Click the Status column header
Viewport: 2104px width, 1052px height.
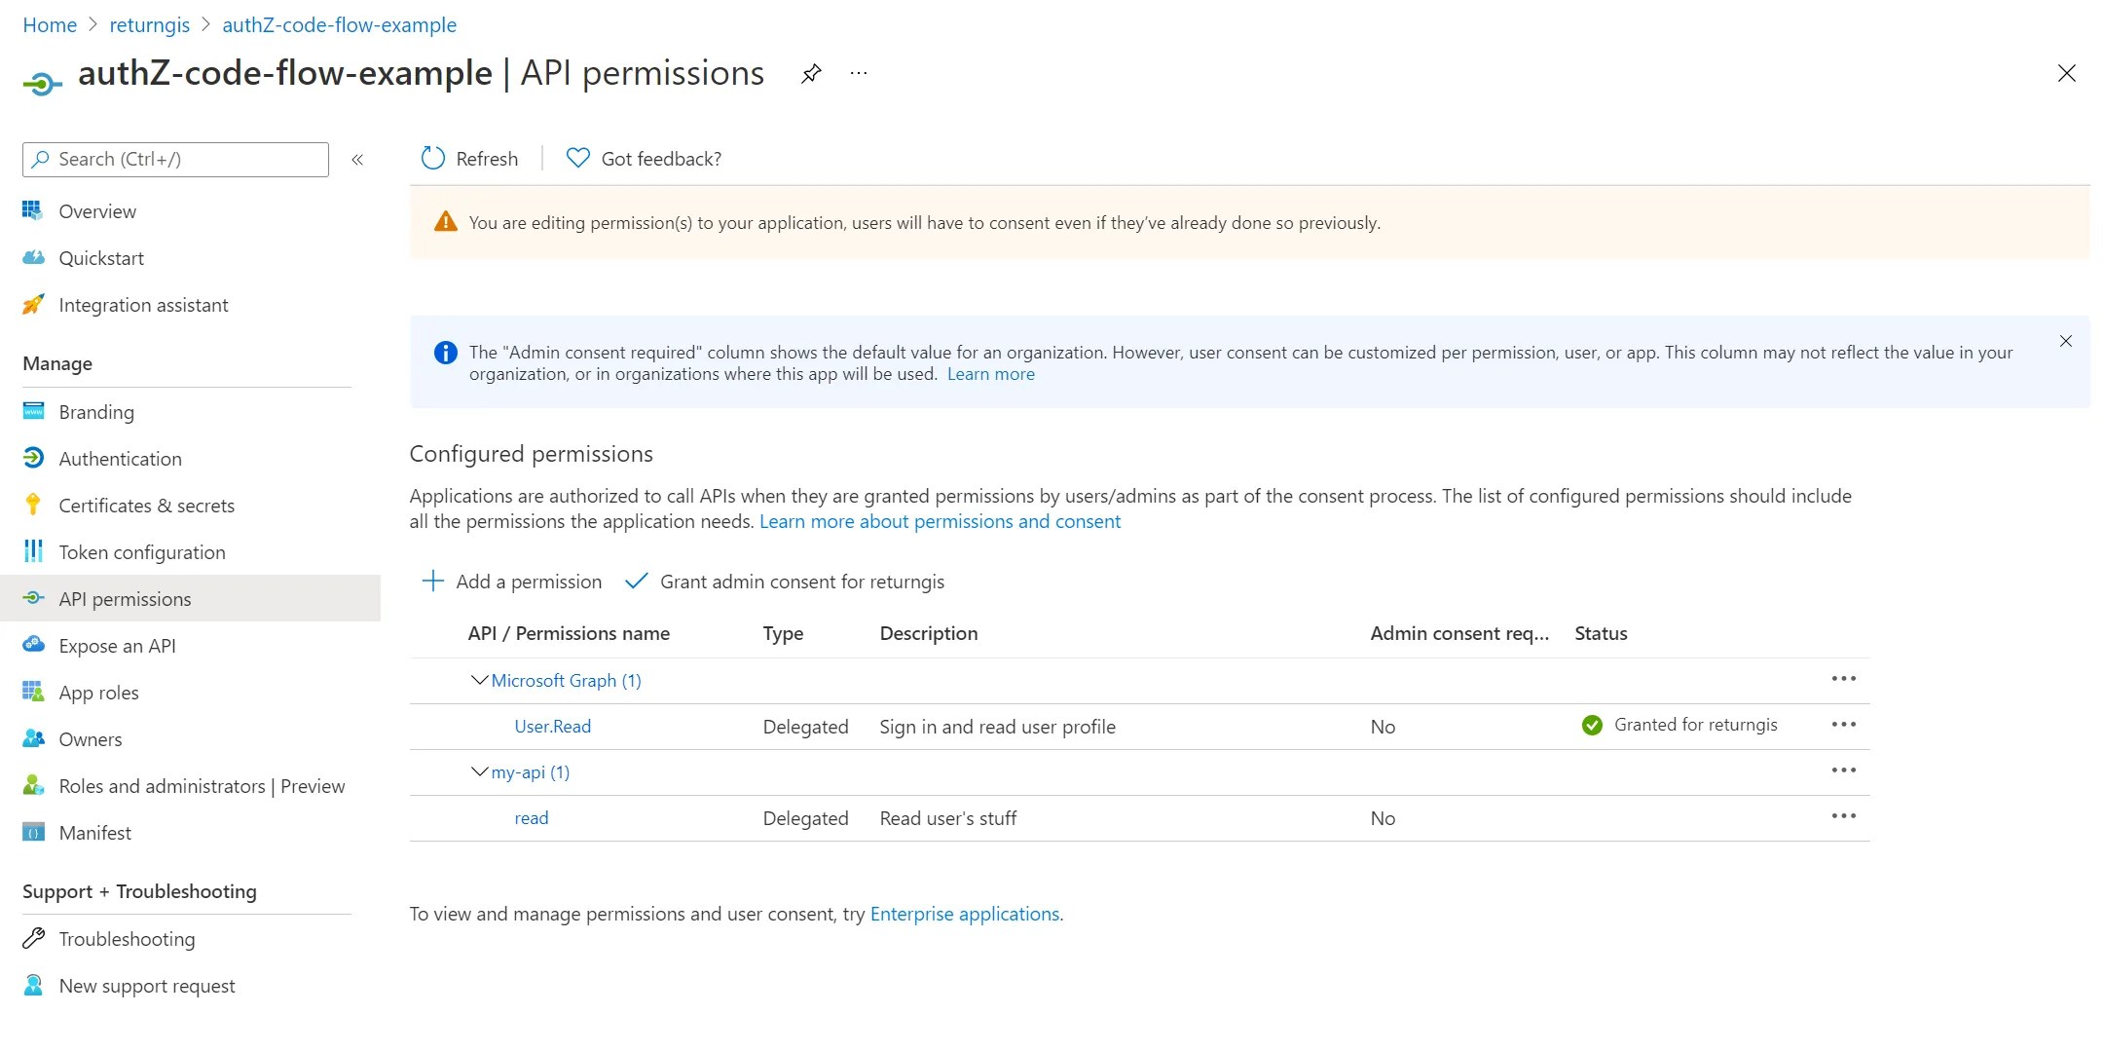[1601, 633]
